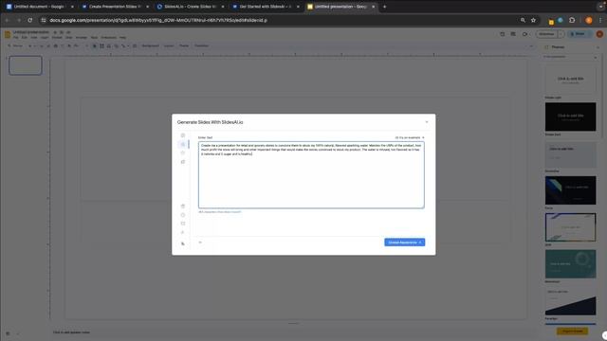Choose the Streamline theme thumbnail

pos(571,153)
